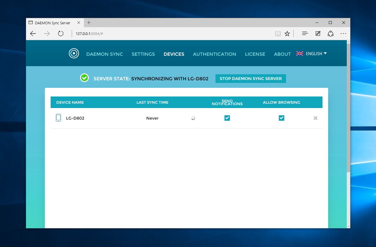
Task: Click the Make a Web Note icon
Action: pos(318,34)
